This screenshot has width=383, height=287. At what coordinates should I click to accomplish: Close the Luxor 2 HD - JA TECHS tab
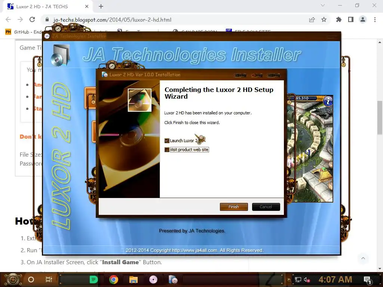(87, 6)
